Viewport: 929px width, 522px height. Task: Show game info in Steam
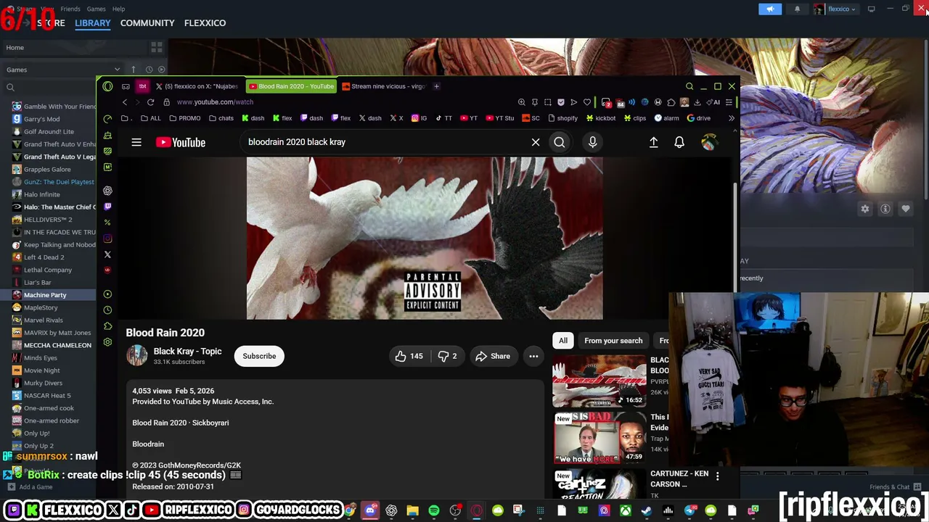click(885, 209)
